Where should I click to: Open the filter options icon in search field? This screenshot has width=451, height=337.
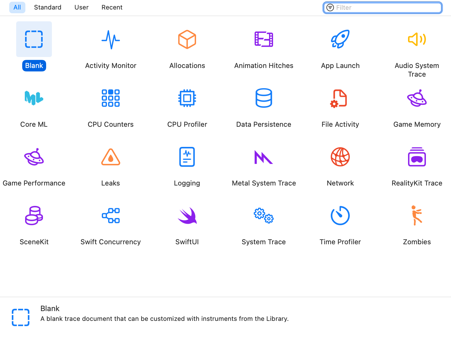coord(330,7)
